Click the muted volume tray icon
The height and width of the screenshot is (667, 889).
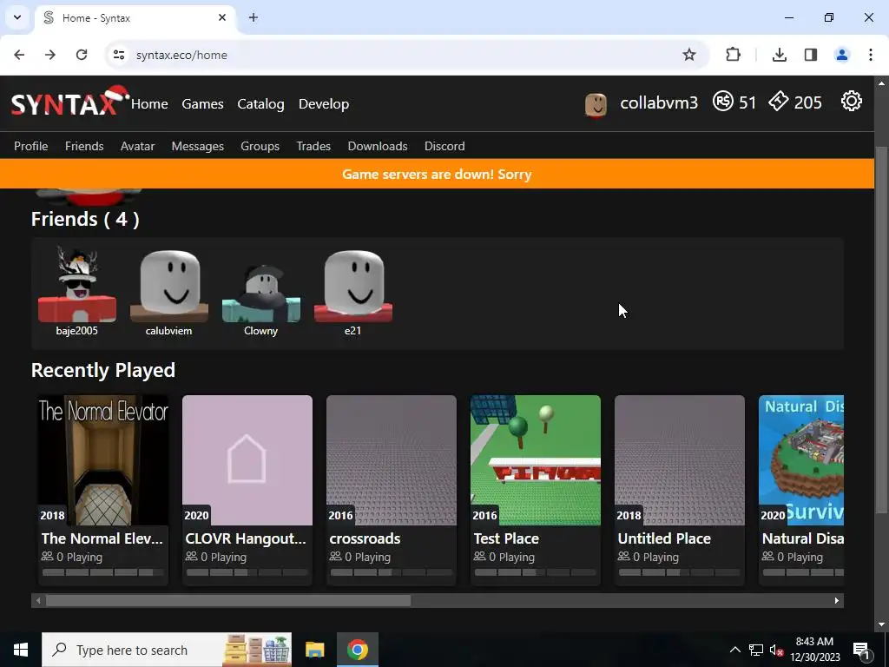[x=776, y=650]
